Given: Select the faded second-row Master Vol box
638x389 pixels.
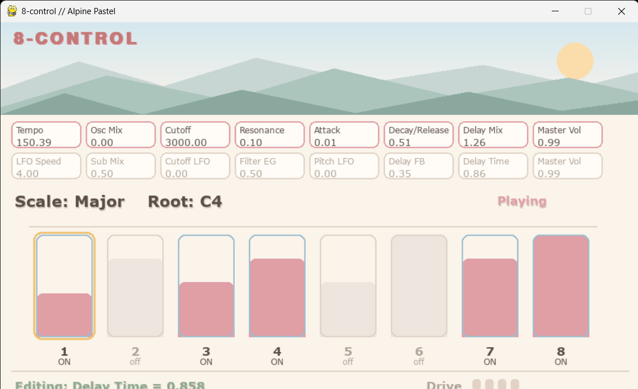Looking at the screenshot, I should pyautogui.click(x=567, y=166).
